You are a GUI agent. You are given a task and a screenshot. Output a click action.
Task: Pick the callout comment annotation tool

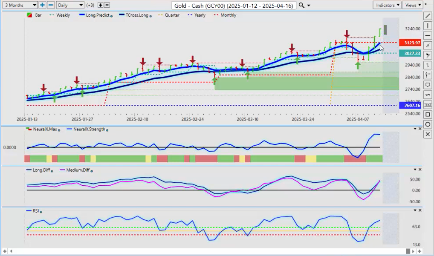[x=428, y=85]
